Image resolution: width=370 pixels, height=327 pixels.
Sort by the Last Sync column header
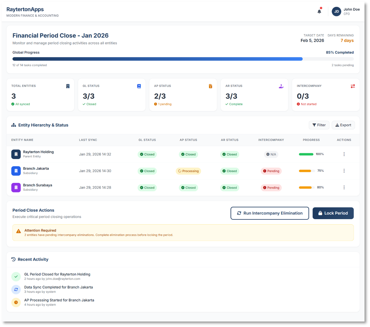(x=88, y=140)
